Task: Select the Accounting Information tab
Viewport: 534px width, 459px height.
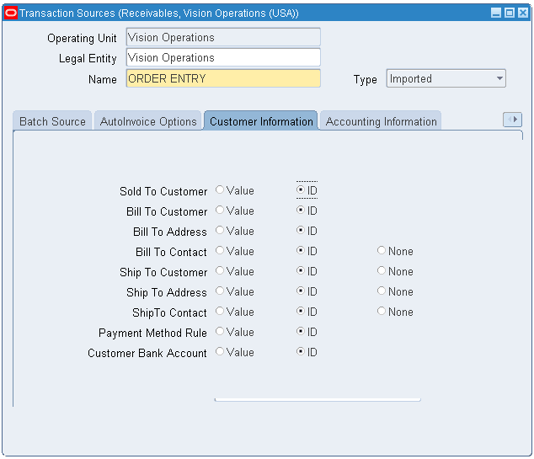Action: (x=381, y=121)
